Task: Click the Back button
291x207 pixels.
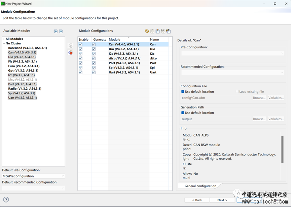Action: pyautogui.click(x=197, y=200)
